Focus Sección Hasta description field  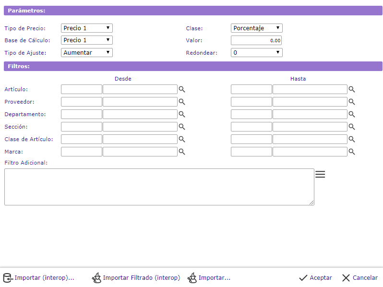pyautogui.click(x=310, y=127)
